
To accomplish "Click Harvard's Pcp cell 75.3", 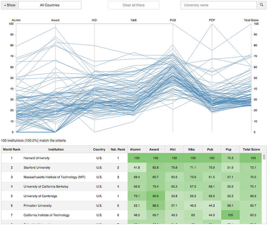I will coord(231,158).
